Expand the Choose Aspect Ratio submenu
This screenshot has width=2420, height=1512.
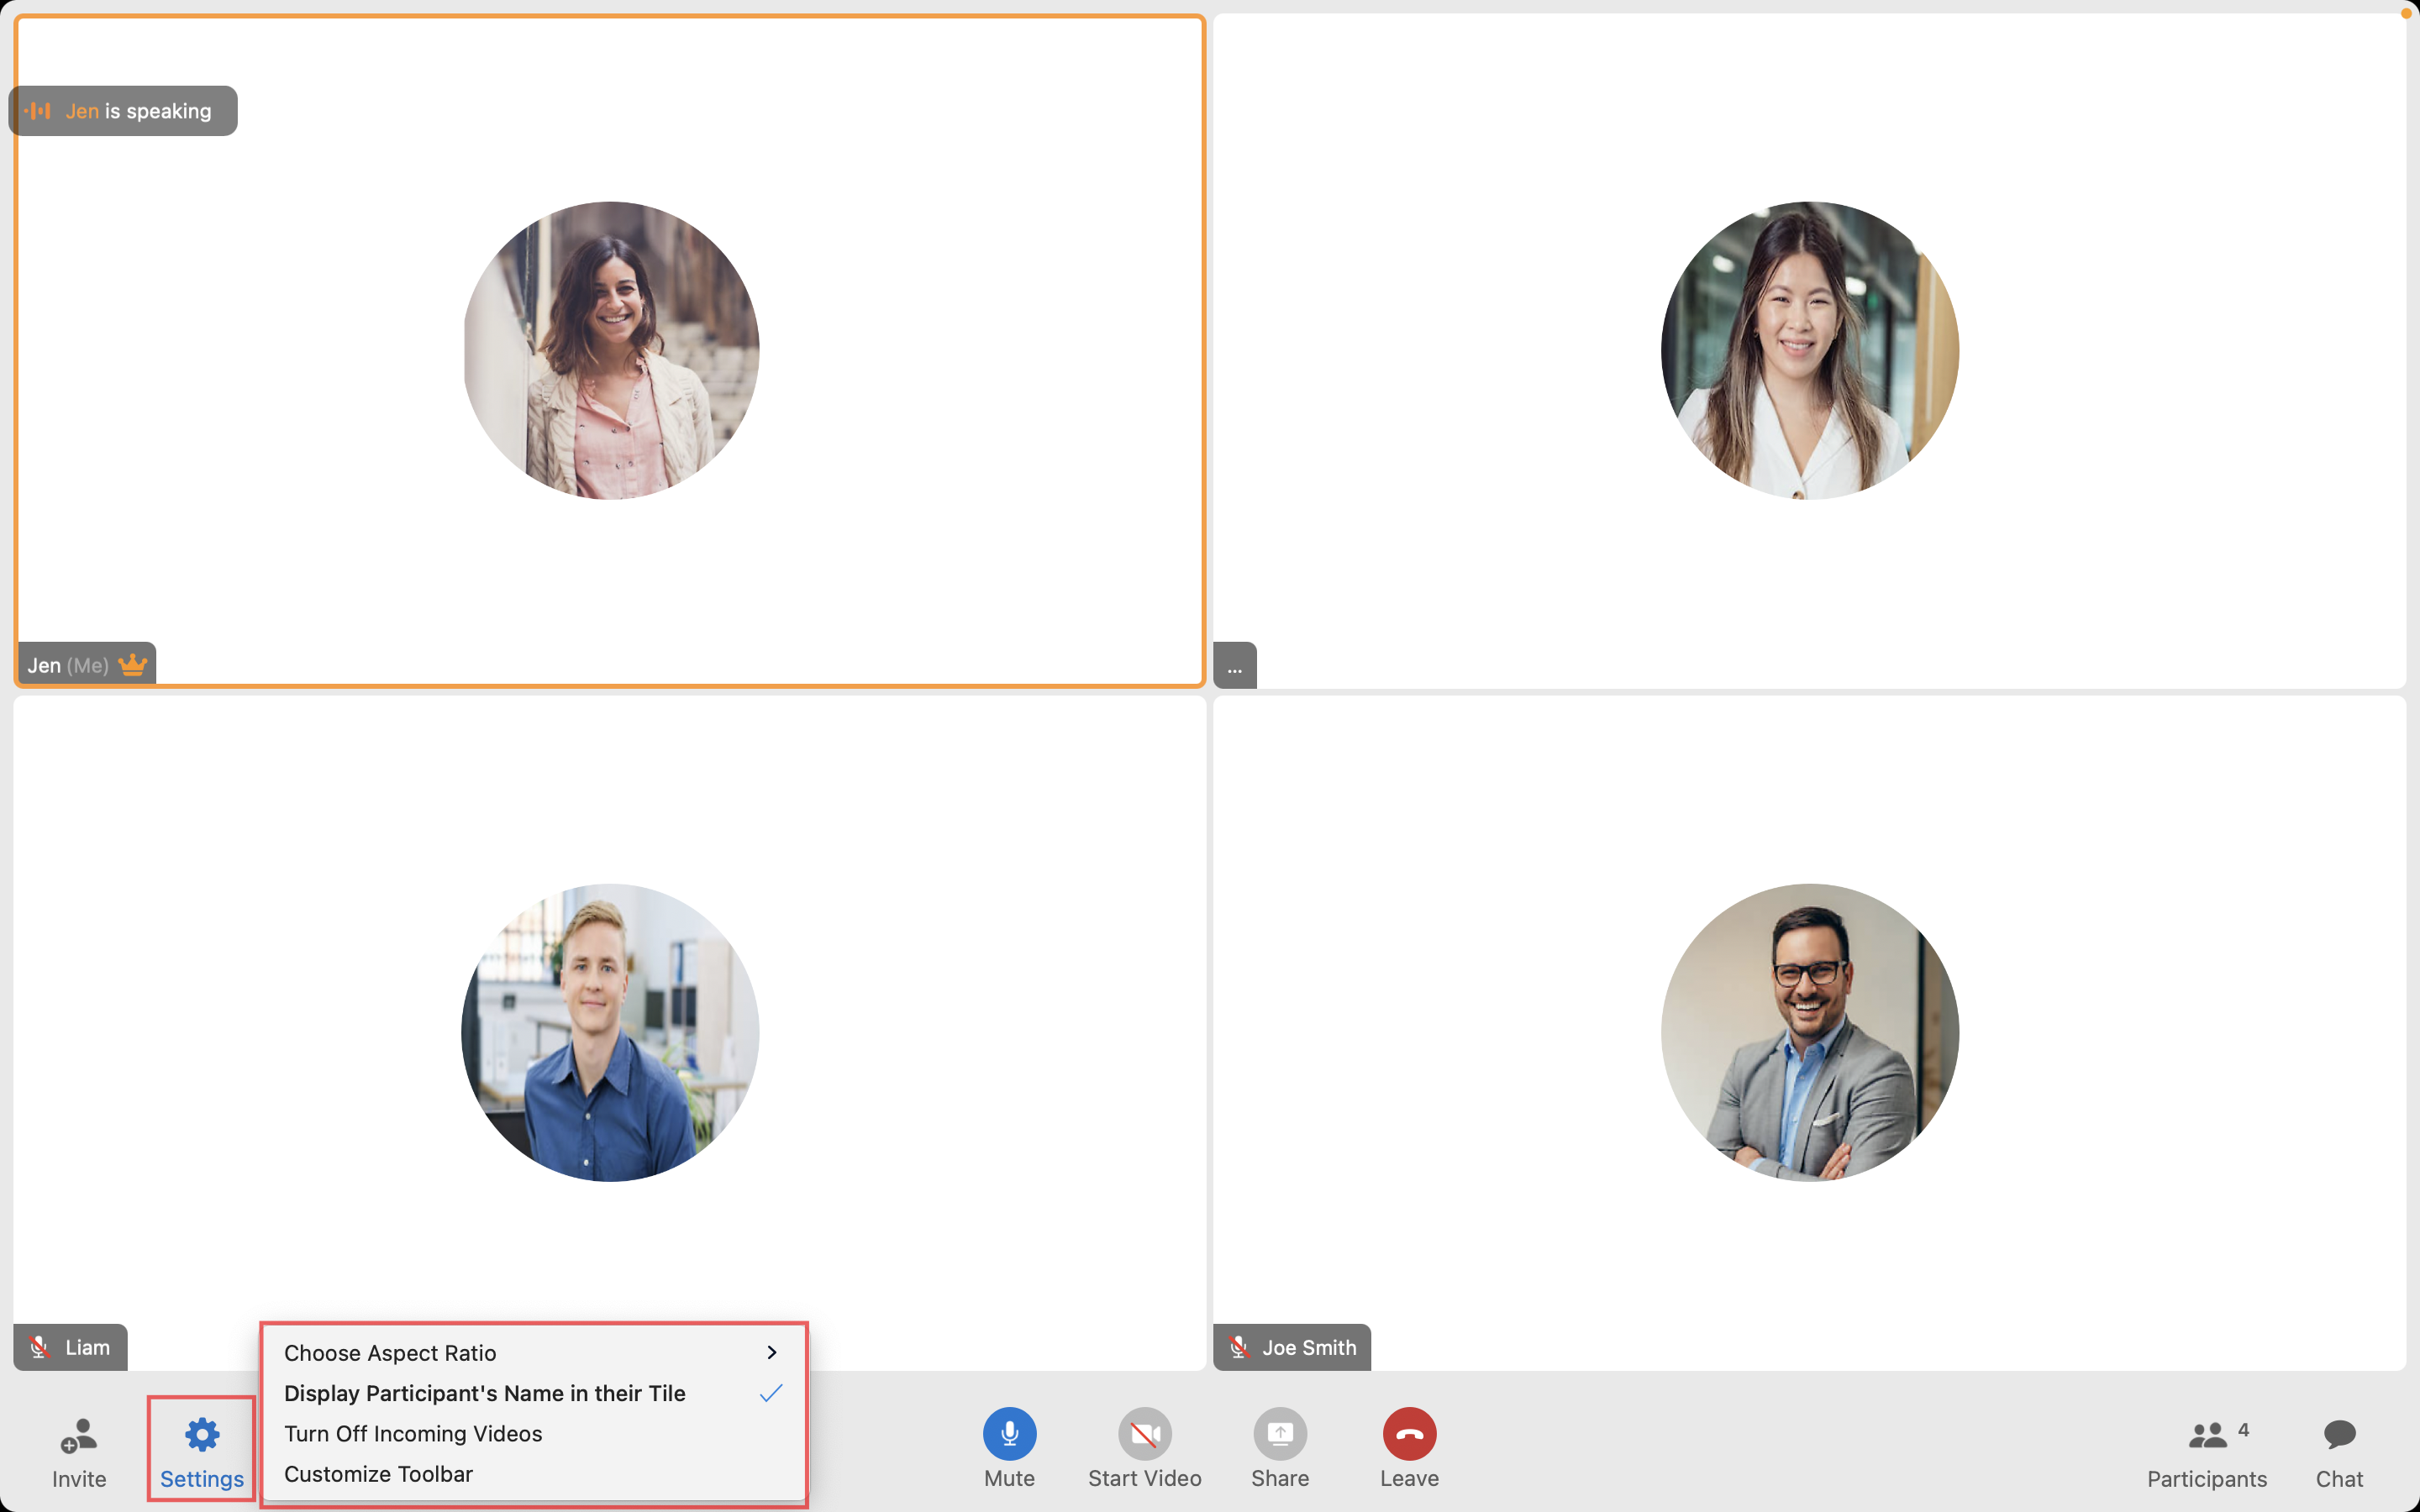click(390, 1353)
